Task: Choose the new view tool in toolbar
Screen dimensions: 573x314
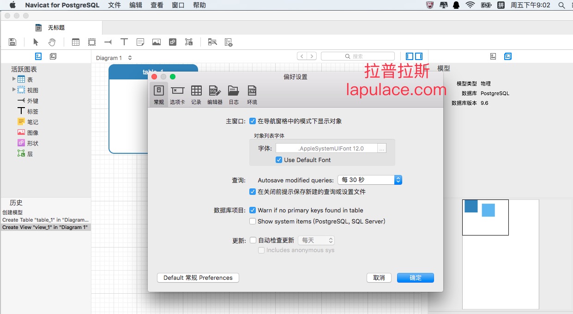Action: click(x=92, y=42)
